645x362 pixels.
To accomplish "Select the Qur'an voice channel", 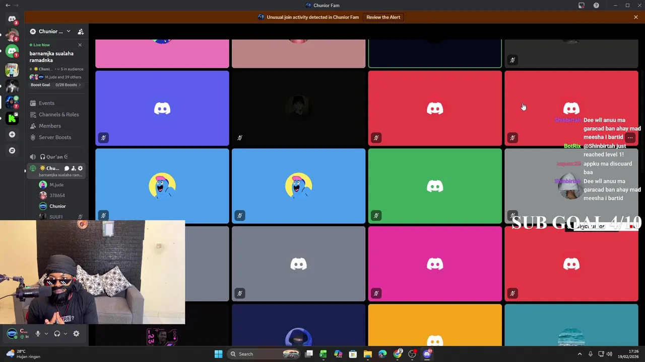I will click(56, 157).
